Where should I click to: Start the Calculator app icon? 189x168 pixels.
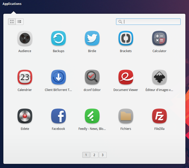click(159, 38)
